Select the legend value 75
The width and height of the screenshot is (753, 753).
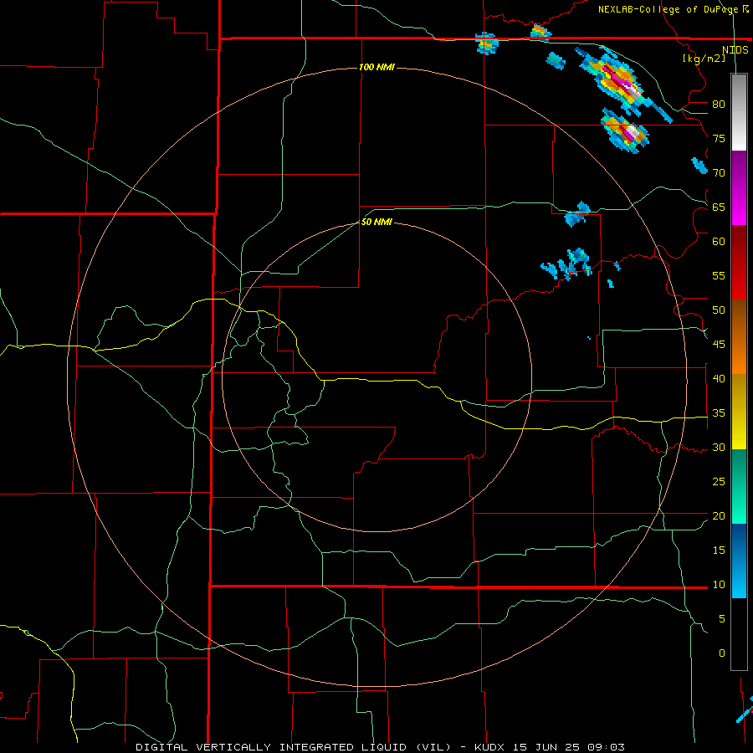(x=719, y=139)
